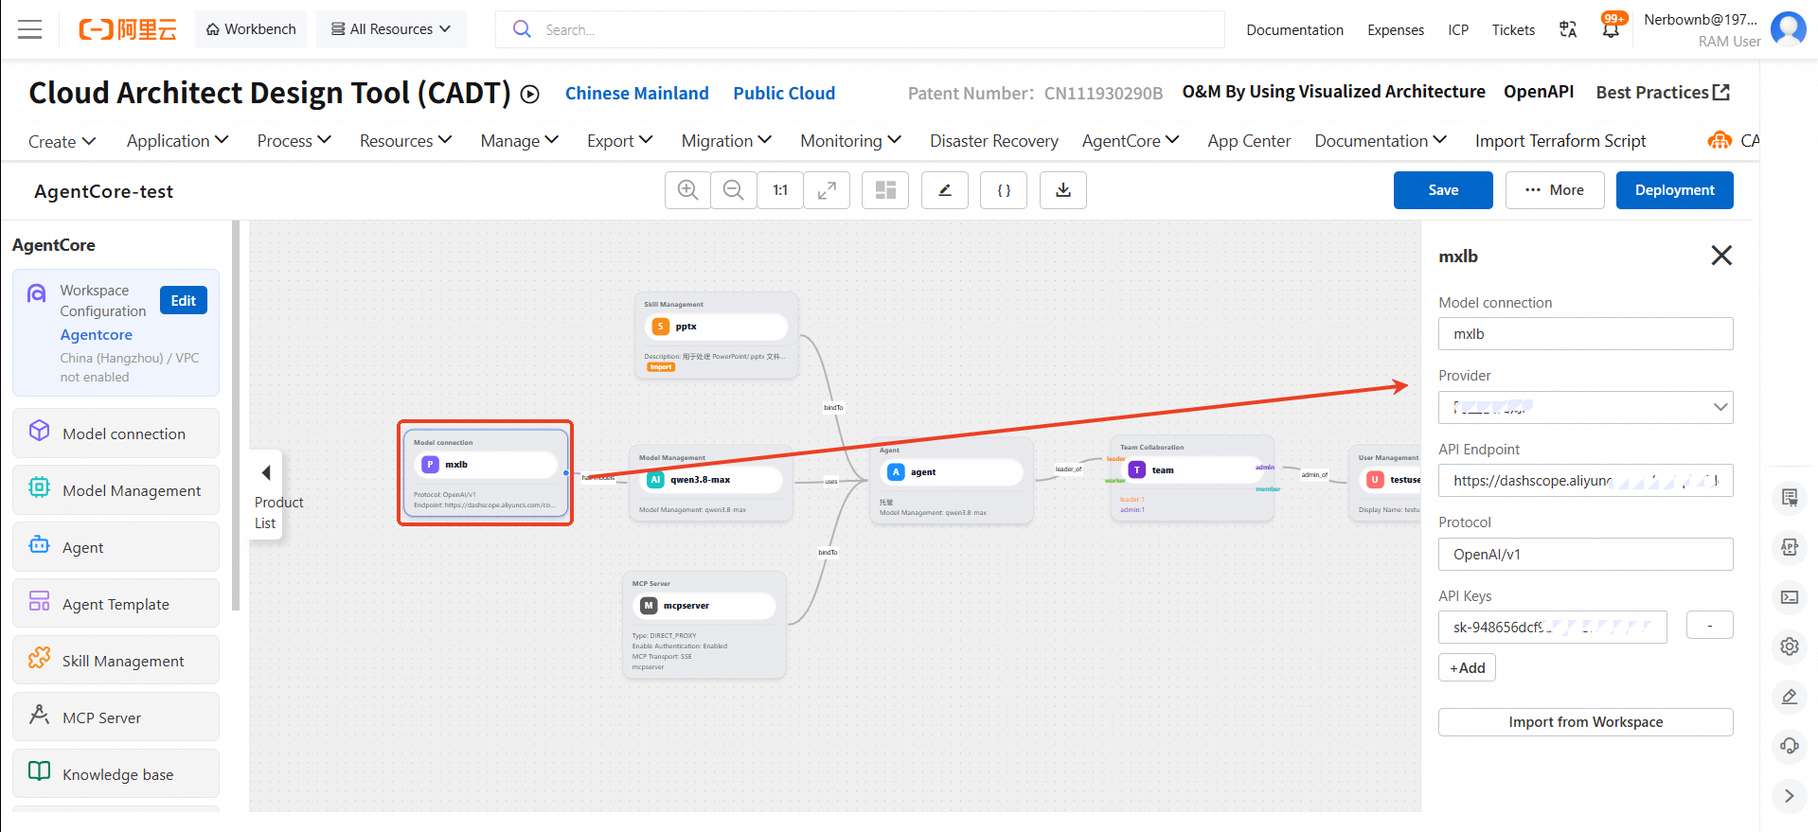Open the terminal icon in right sidebar
The height and width of the screenshot is (832, 1818).
coord(1790,597)
